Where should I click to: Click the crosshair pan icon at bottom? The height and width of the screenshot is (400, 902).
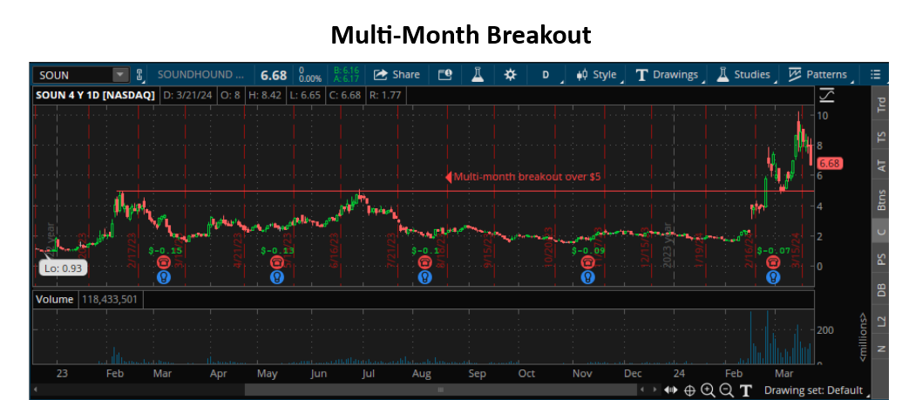(689, 390)
